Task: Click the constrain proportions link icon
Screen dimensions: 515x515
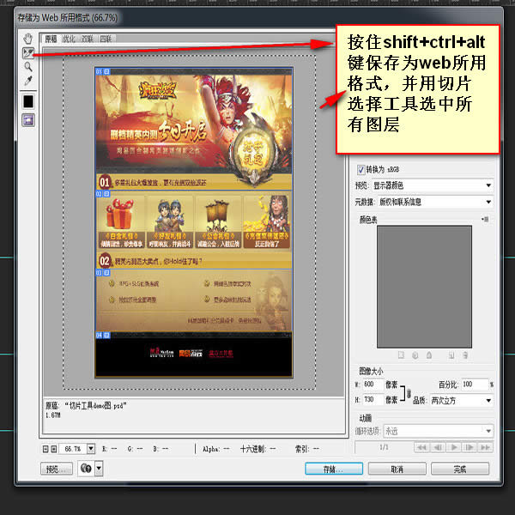Action: [408, 392]
